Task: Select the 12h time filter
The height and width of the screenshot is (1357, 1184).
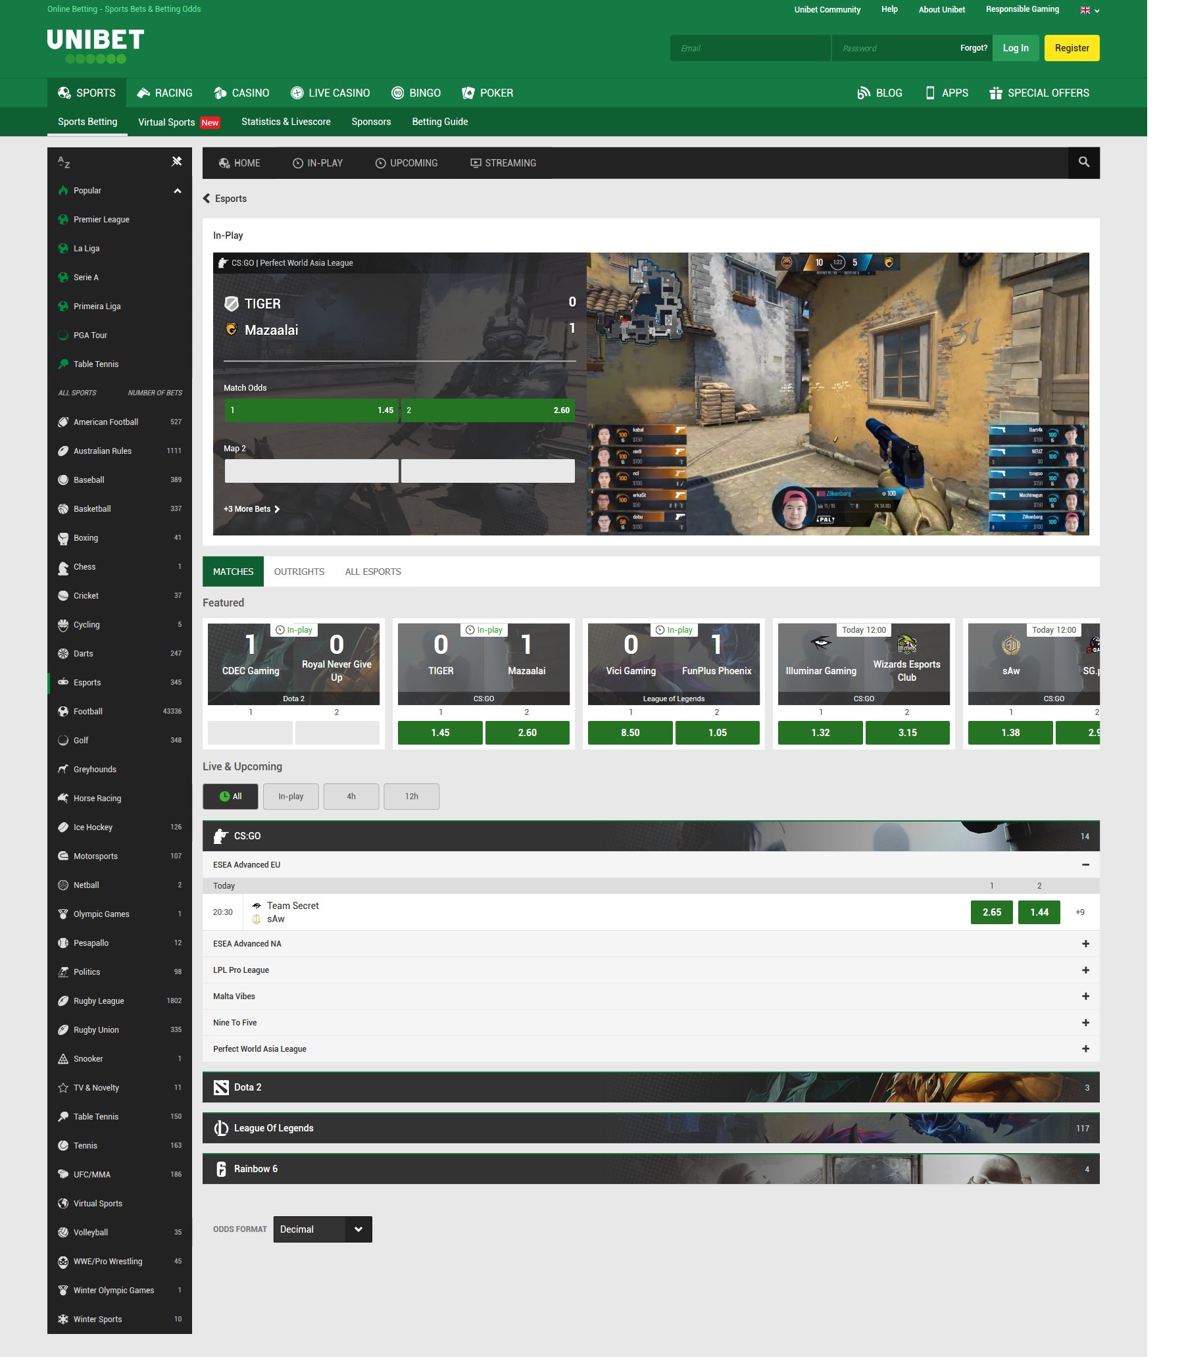Action: [x=411, y=796]
